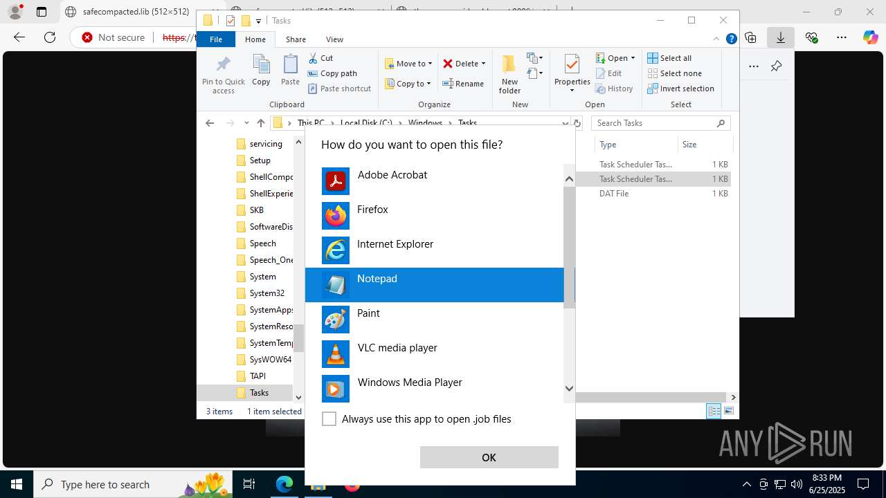Viewport: 886px width, 498px height.
Task: Open recent locations dropdown in Explorer
Action: click(246, 123)
